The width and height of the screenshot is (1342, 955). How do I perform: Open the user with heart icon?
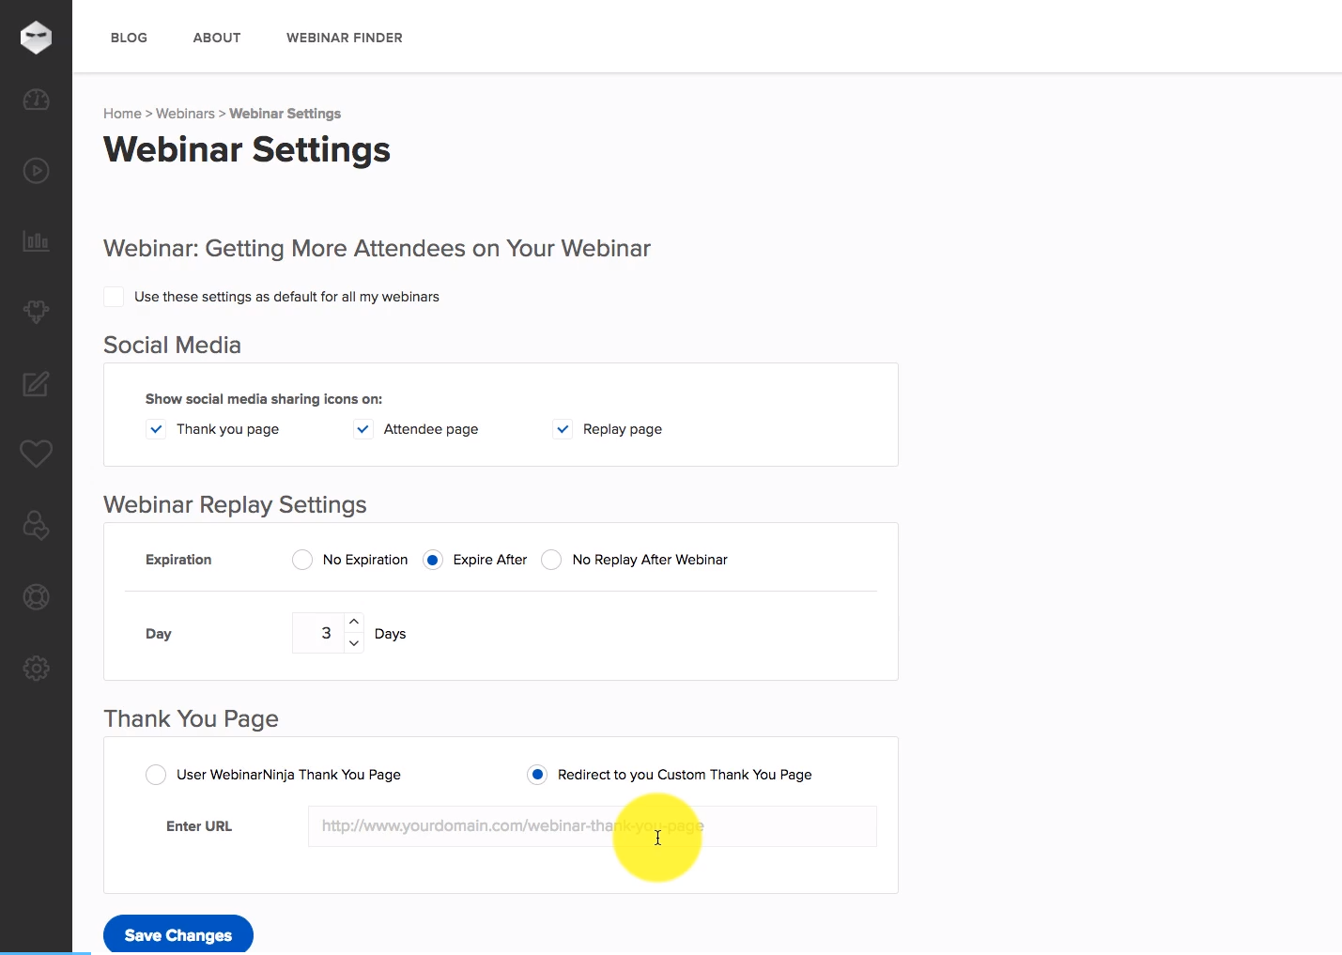[x=36, y=526]
